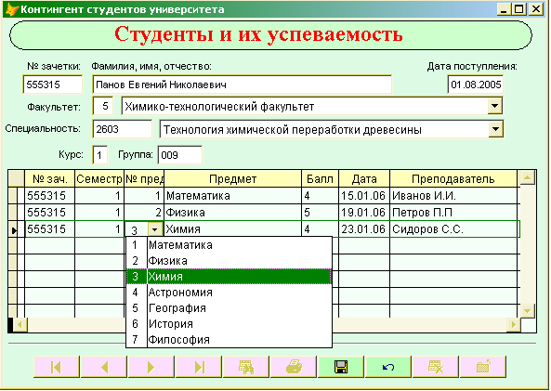Click the Группа field containing 009

[x=180, y=155]
